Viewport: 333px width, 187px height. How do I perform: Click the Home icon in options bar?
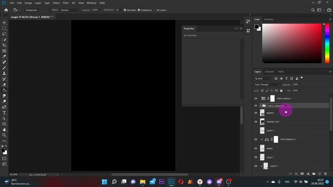(x=6, y=10)
